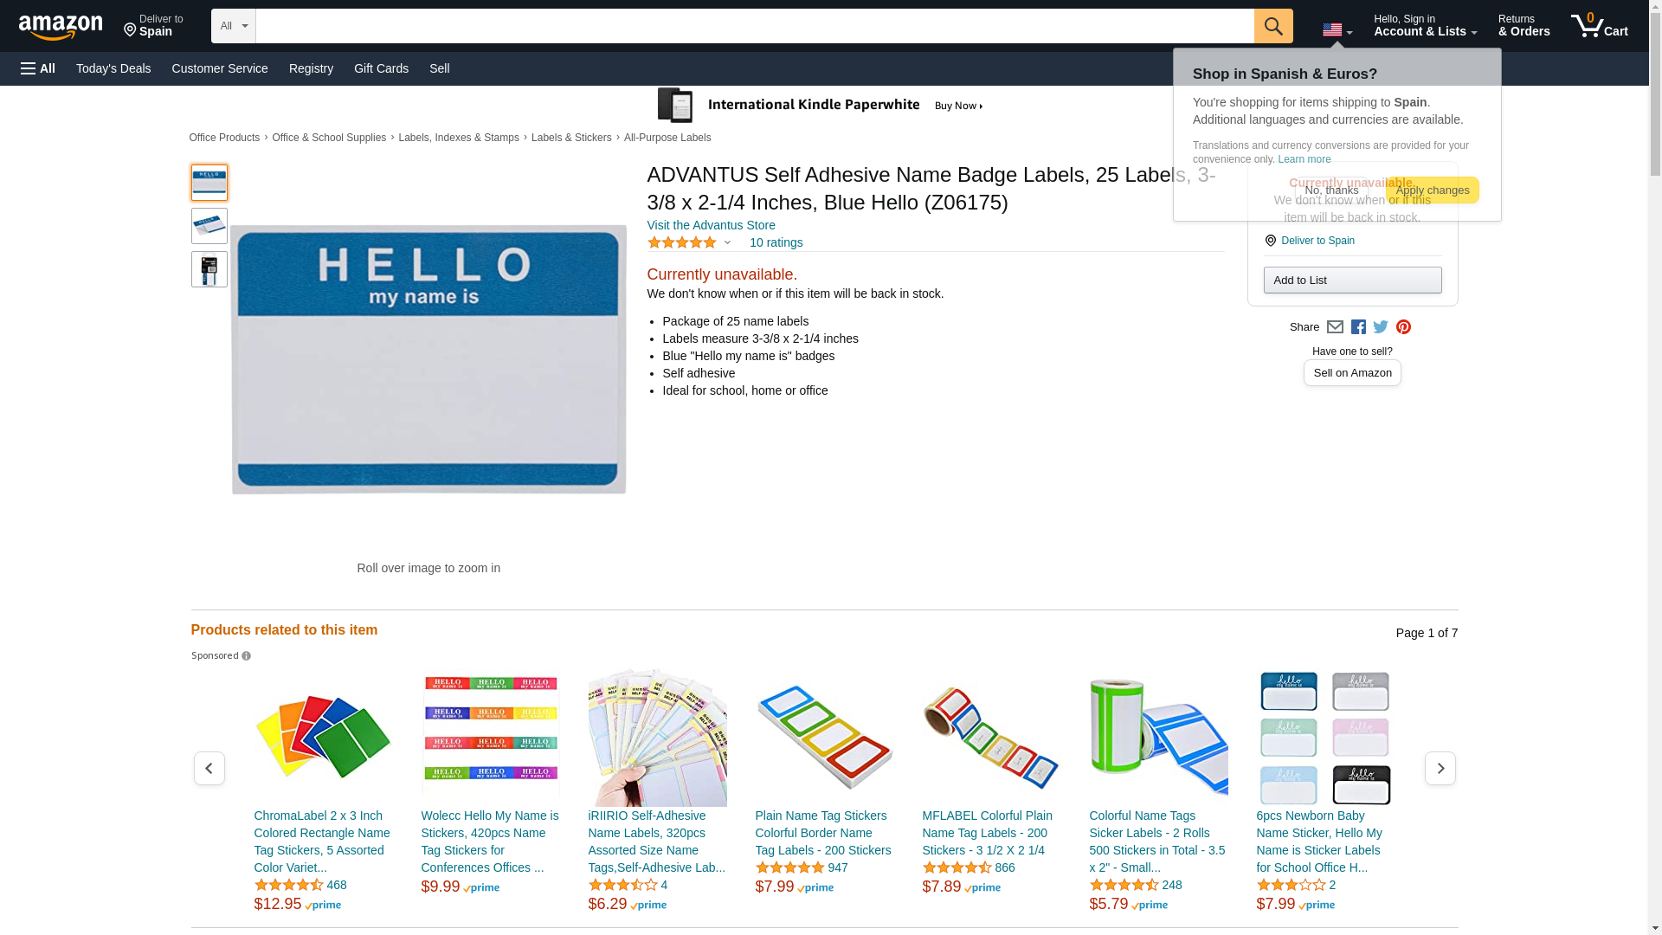Share on Pinterest icon
The image size is (1662, 935).
1403,327
